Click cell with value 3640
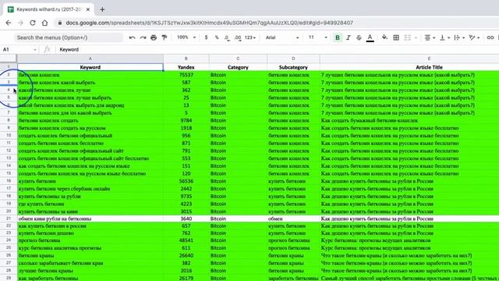 pyautogui.click(x=186, y=219)
